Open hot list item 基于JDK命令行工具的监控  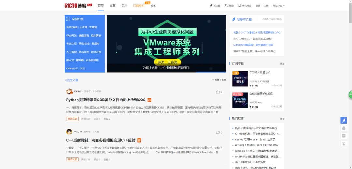[250, 162]
